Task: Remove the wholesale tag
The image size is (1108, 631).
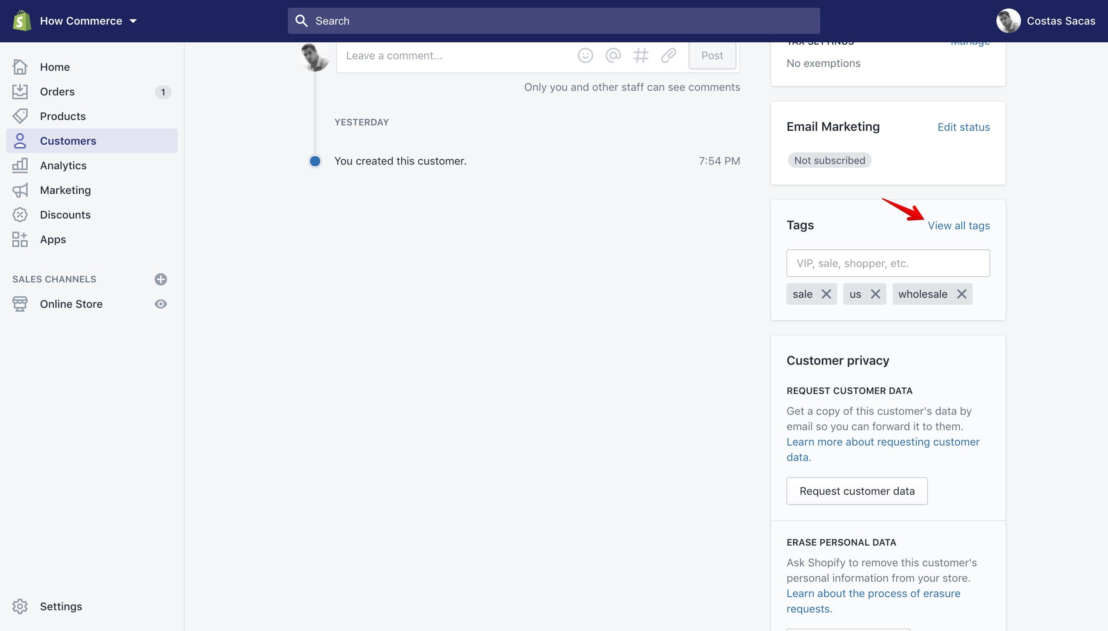Action: point(961,294)
